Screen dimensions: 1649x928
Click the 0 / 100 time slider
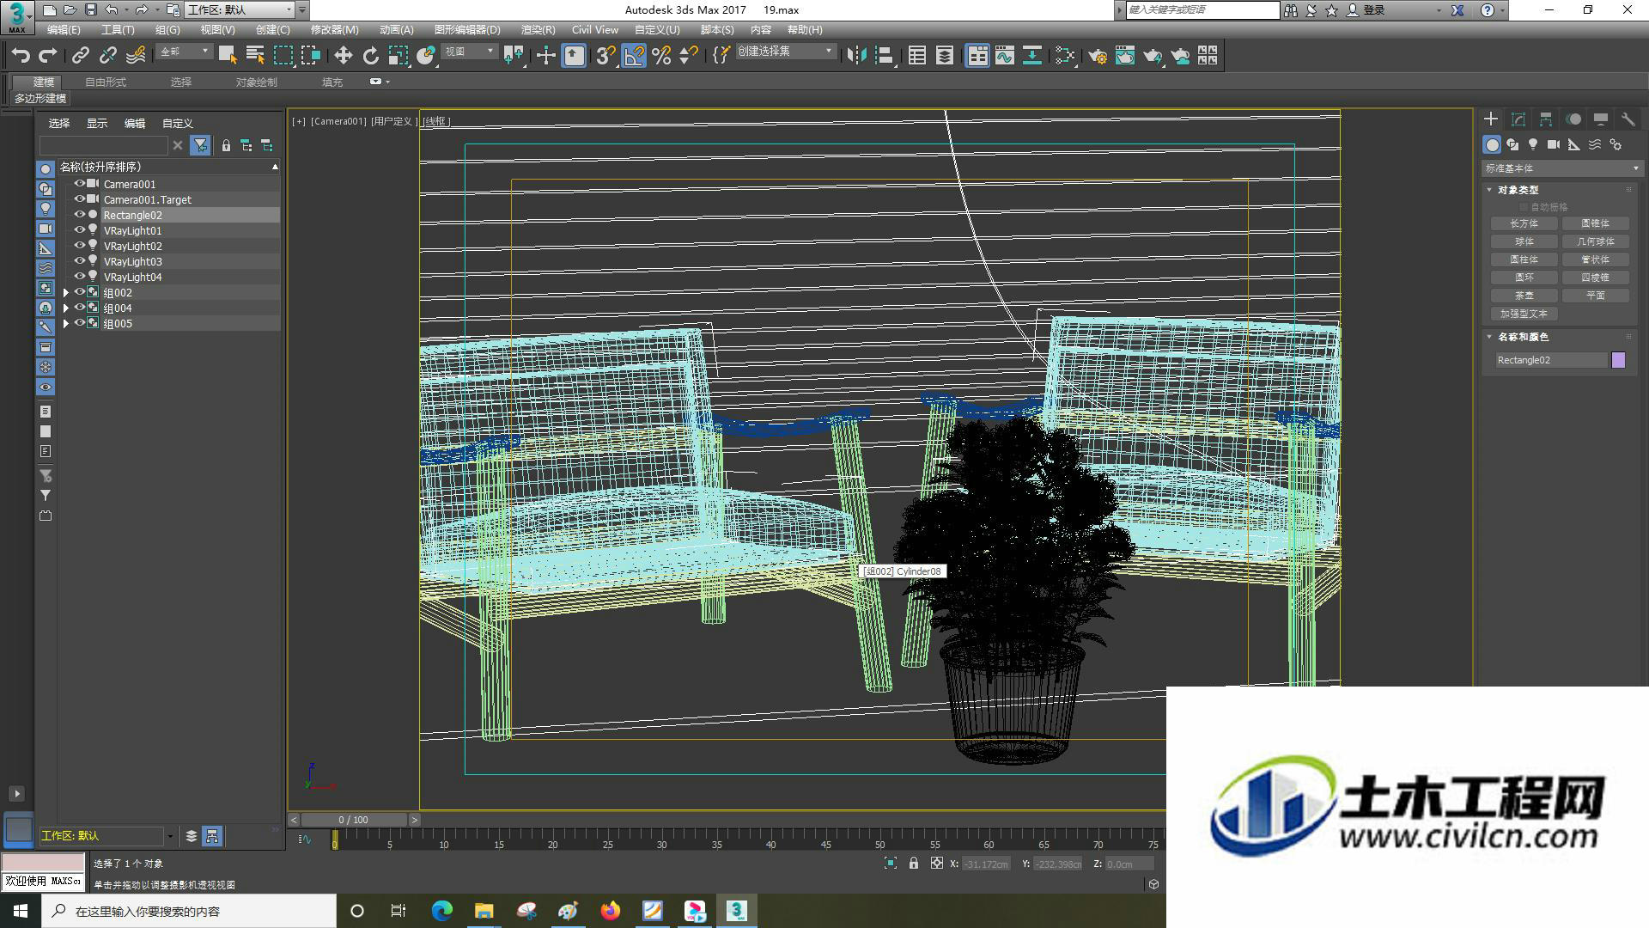click(x=353, y=820)
